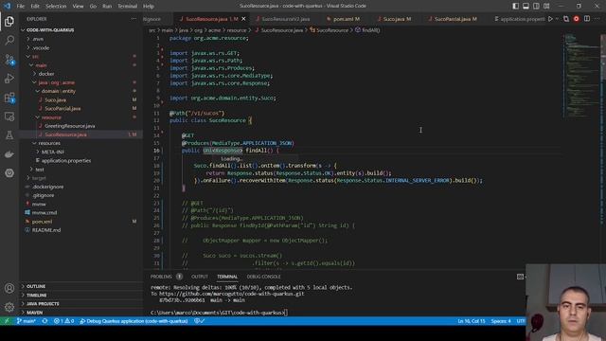Open the Docker view
The image size is (606, 341).
(x=9, y=154)
